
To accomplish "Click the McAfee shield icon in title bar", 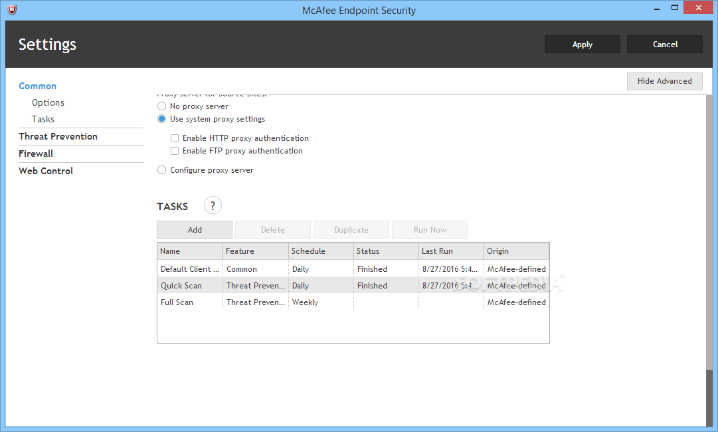I will click(x=12, y=9).
